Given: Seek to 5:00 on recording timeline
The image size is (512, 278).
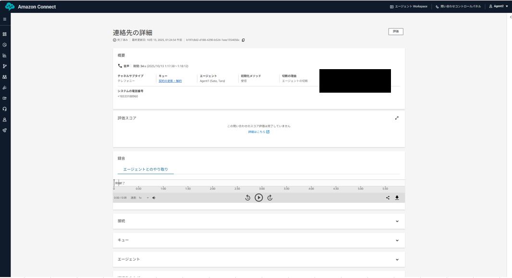Looking at the screenshot, I should pyautogui.click(x=361, y=189).
